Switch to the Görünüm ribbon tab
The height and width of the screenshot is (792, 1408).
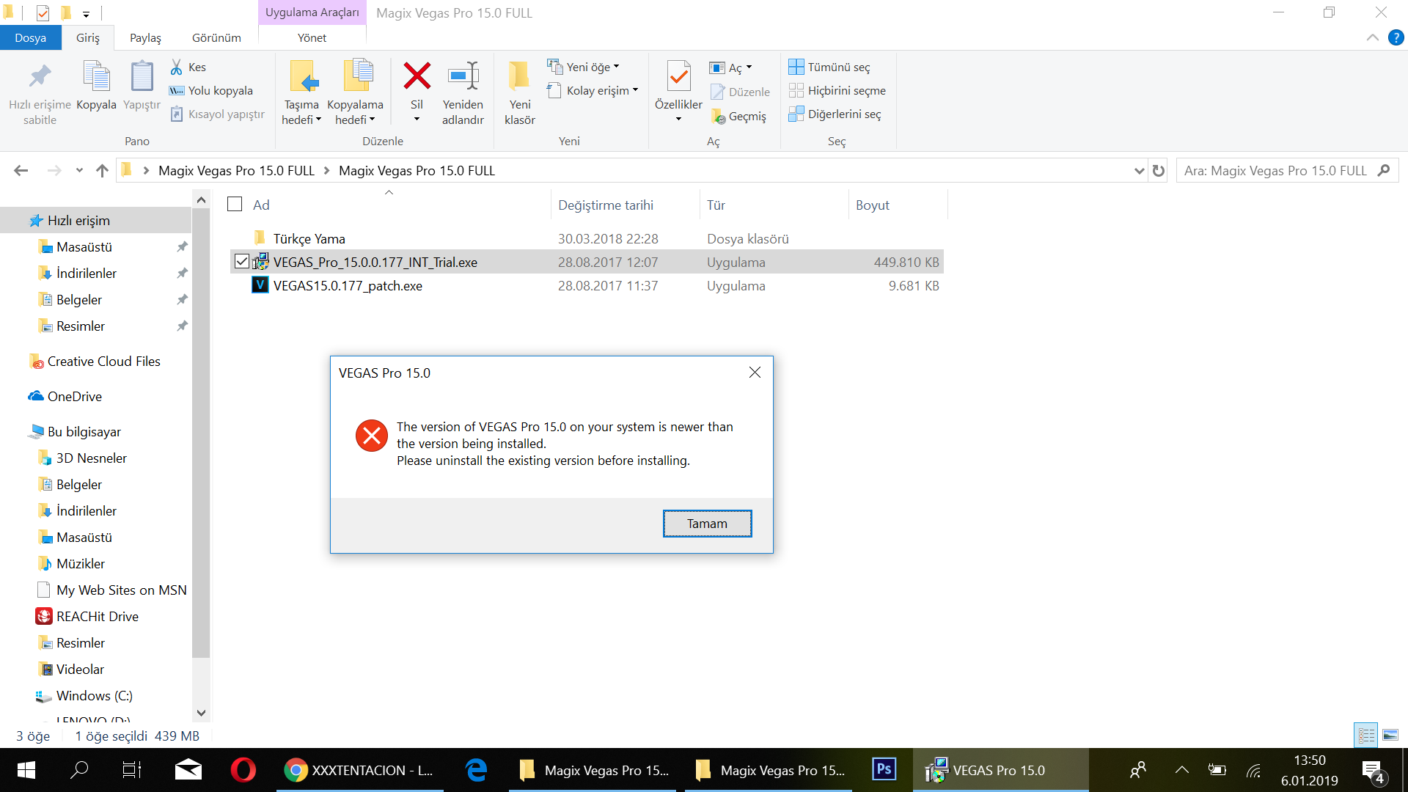216,37
